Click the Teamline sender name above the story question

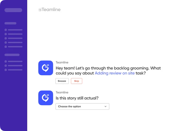point(62,93)
